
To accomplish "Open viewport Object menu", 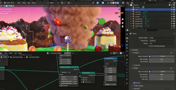I will pyautogui.click(x=34, y=3).
